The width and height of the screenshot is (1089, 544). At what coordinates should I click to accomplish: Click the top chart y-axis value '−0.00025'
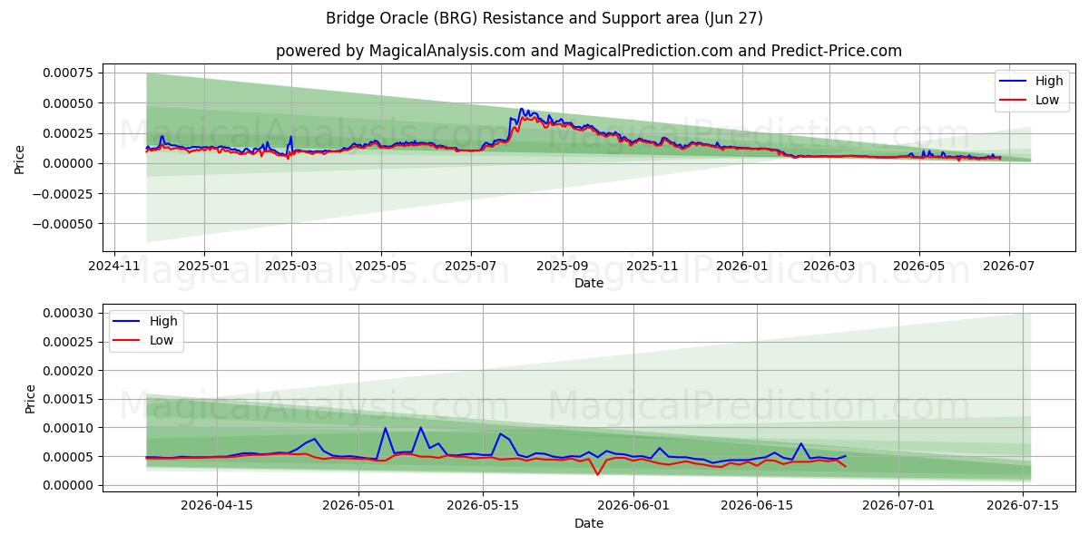63,193
